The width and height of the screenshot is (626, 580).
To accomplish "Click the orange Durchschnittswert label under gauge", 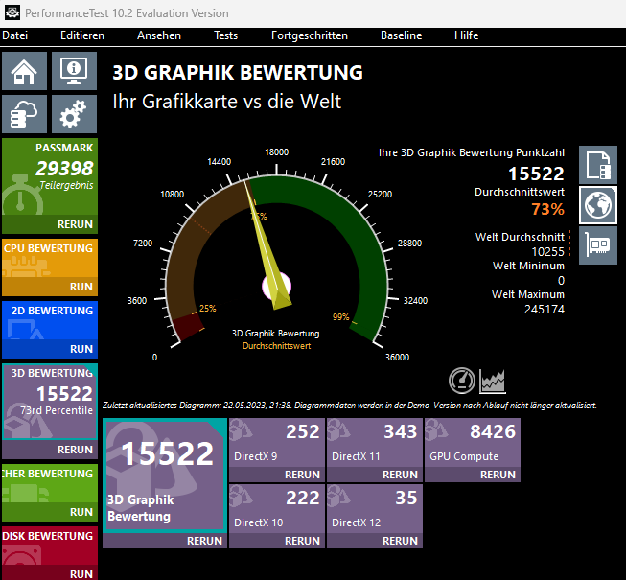I will coord(277,346).
